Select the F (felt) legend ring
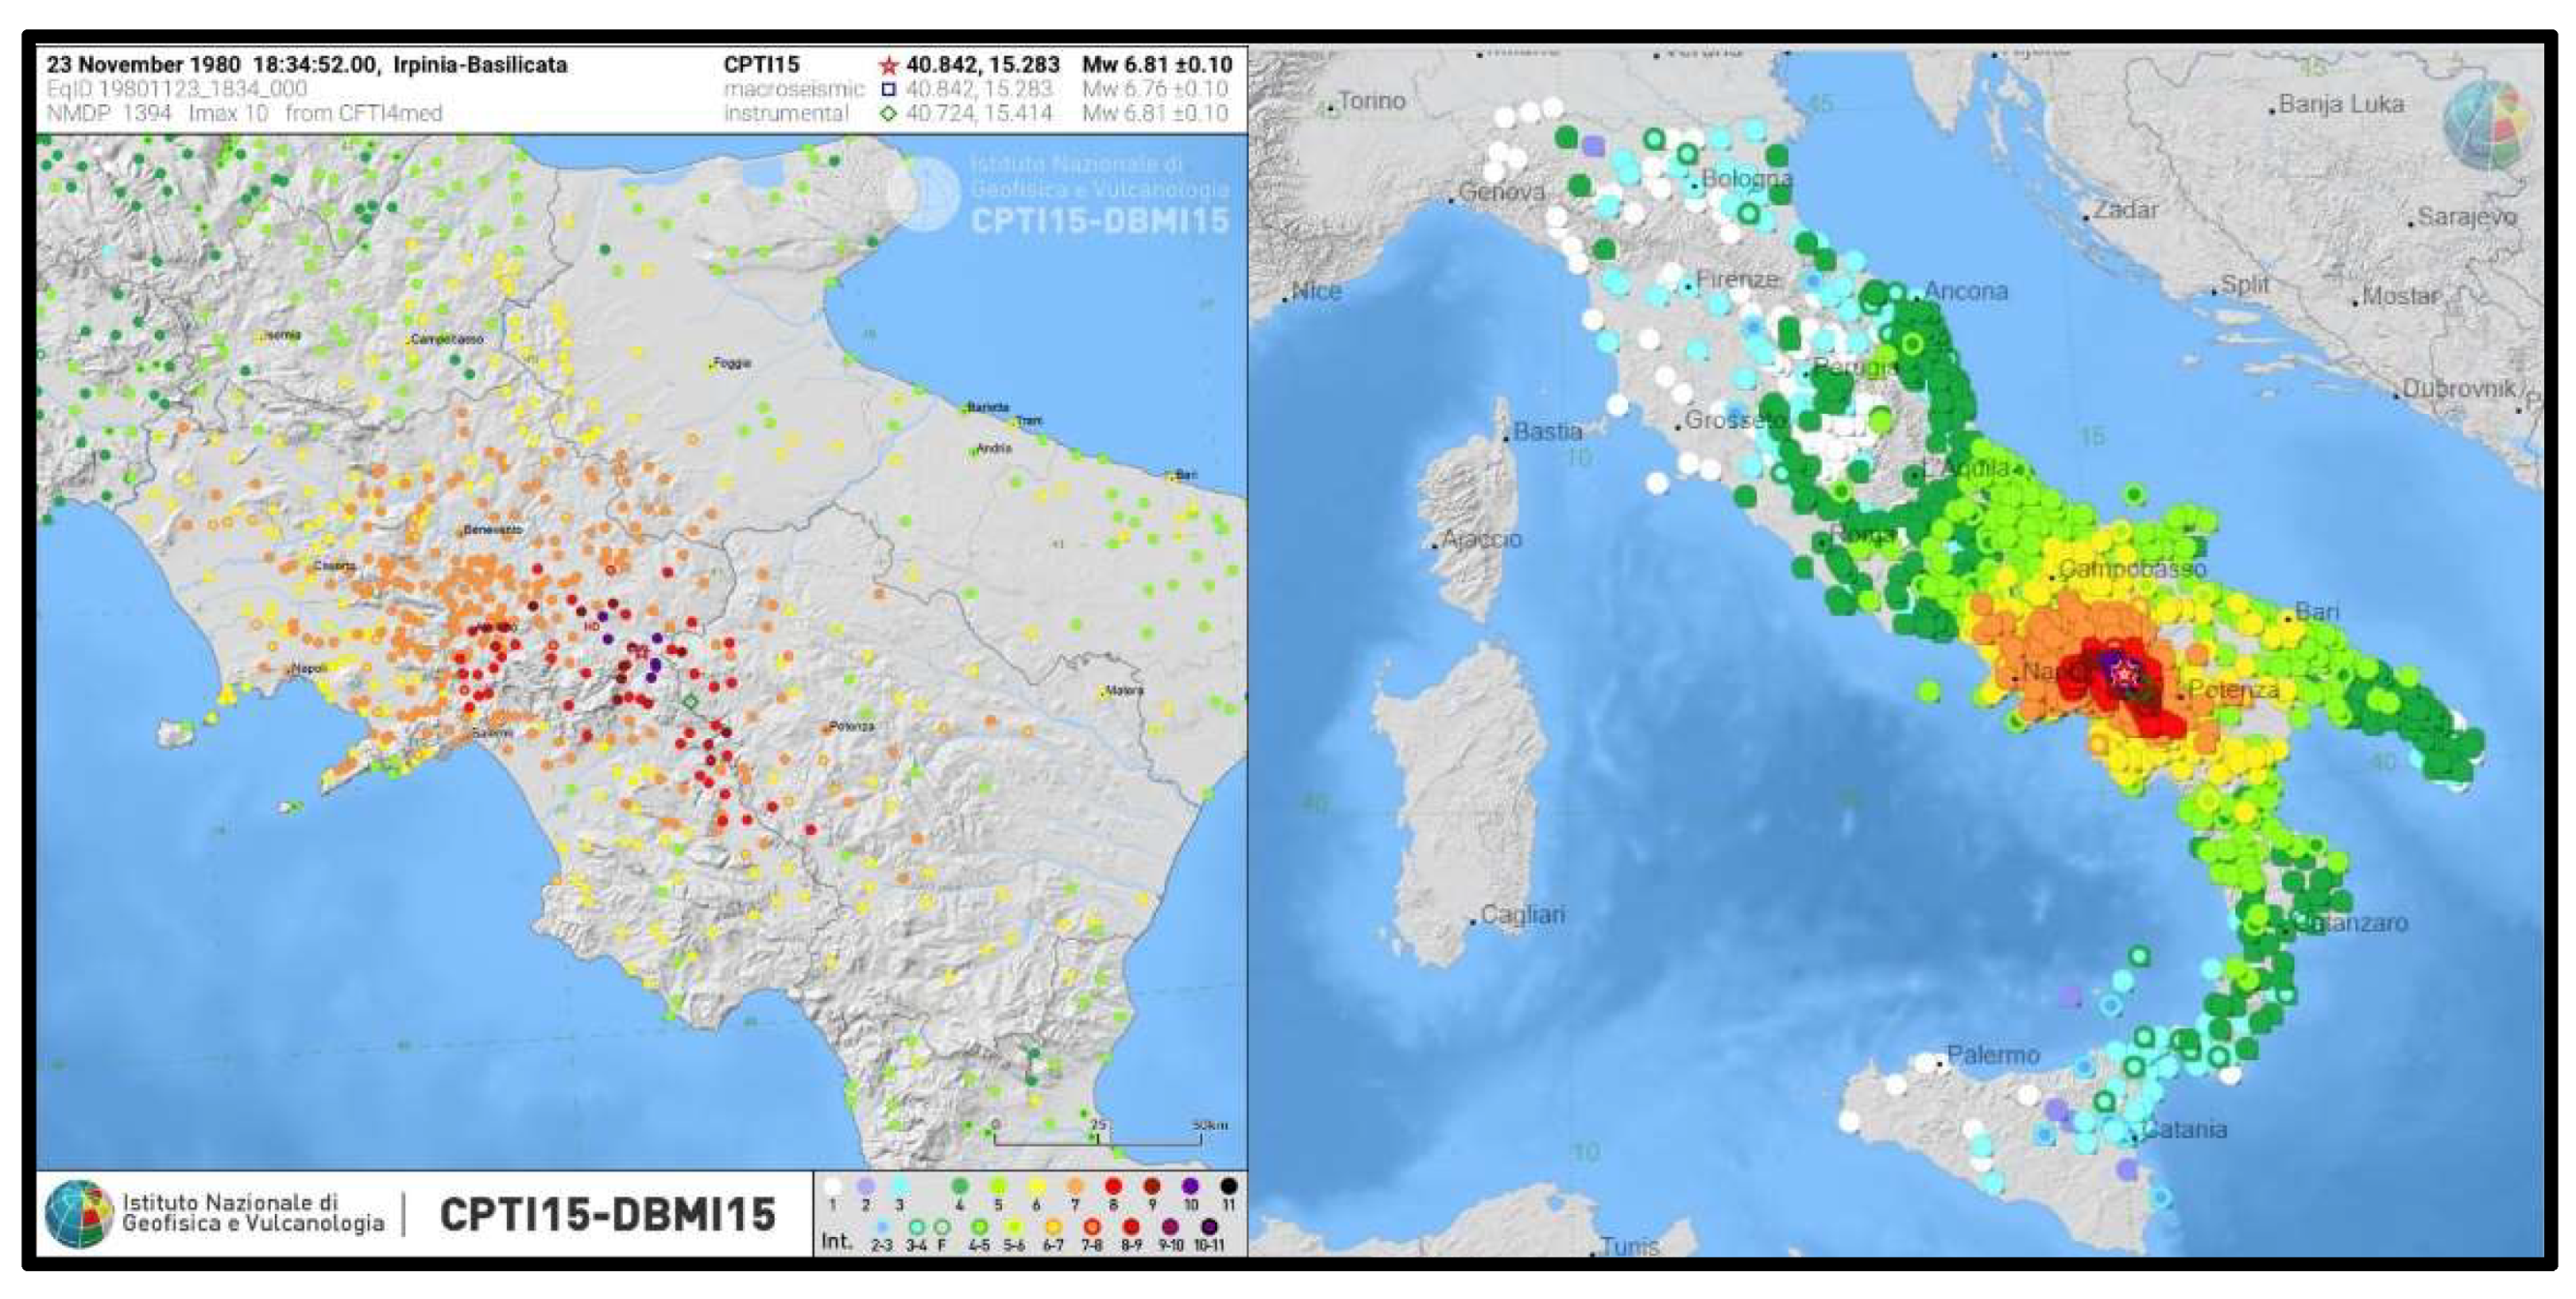Viewport: 2576px width, 1299px height. (x=943, y=1228)
